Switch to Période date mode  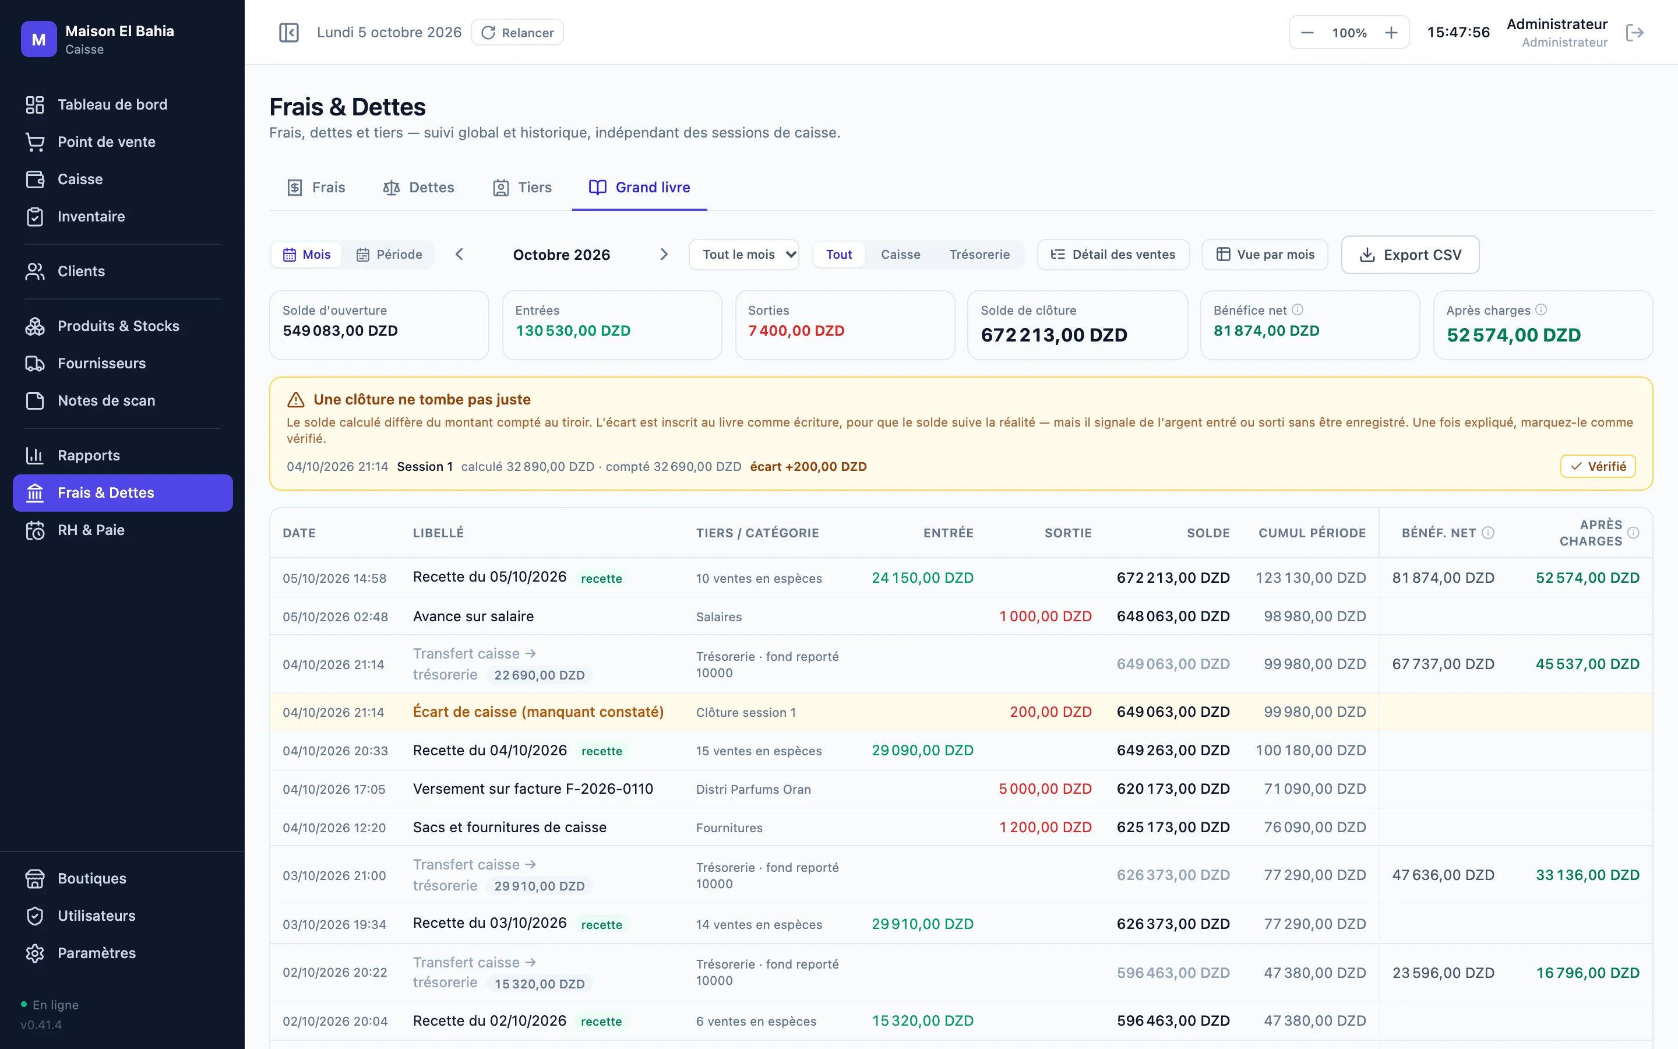click(389, 255)
